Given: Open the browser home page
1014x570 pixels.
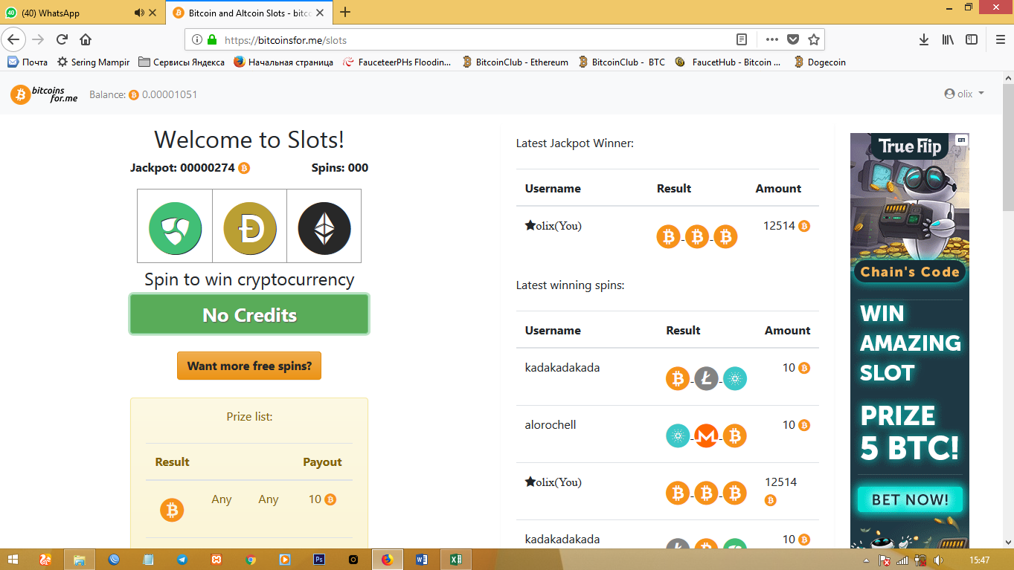Looking at the screenshot, I should (86, 39).
